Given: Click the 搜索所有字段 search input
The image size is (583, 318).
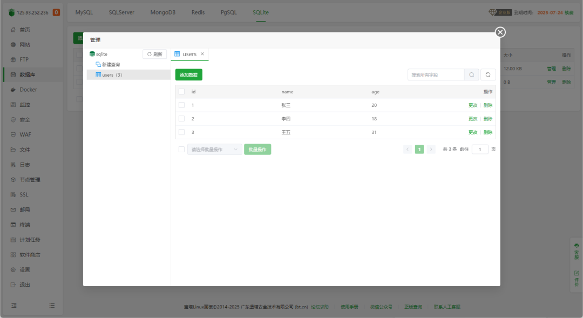Looking at the screenshot, I should point(436,75).
